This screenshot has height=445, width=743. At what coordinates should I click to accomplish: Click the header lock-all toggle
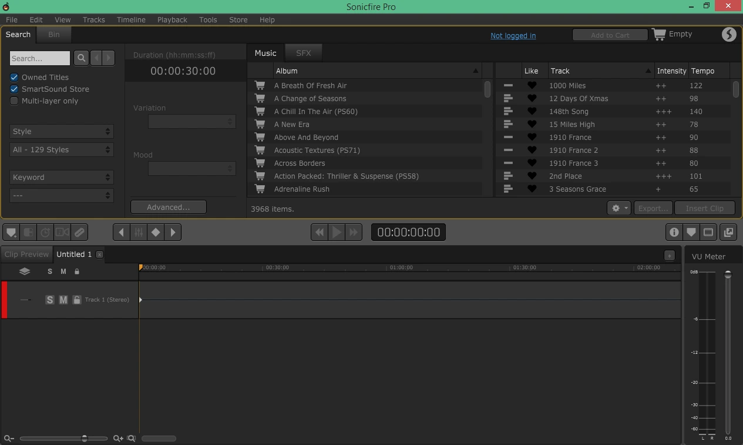tap(77, 271)
